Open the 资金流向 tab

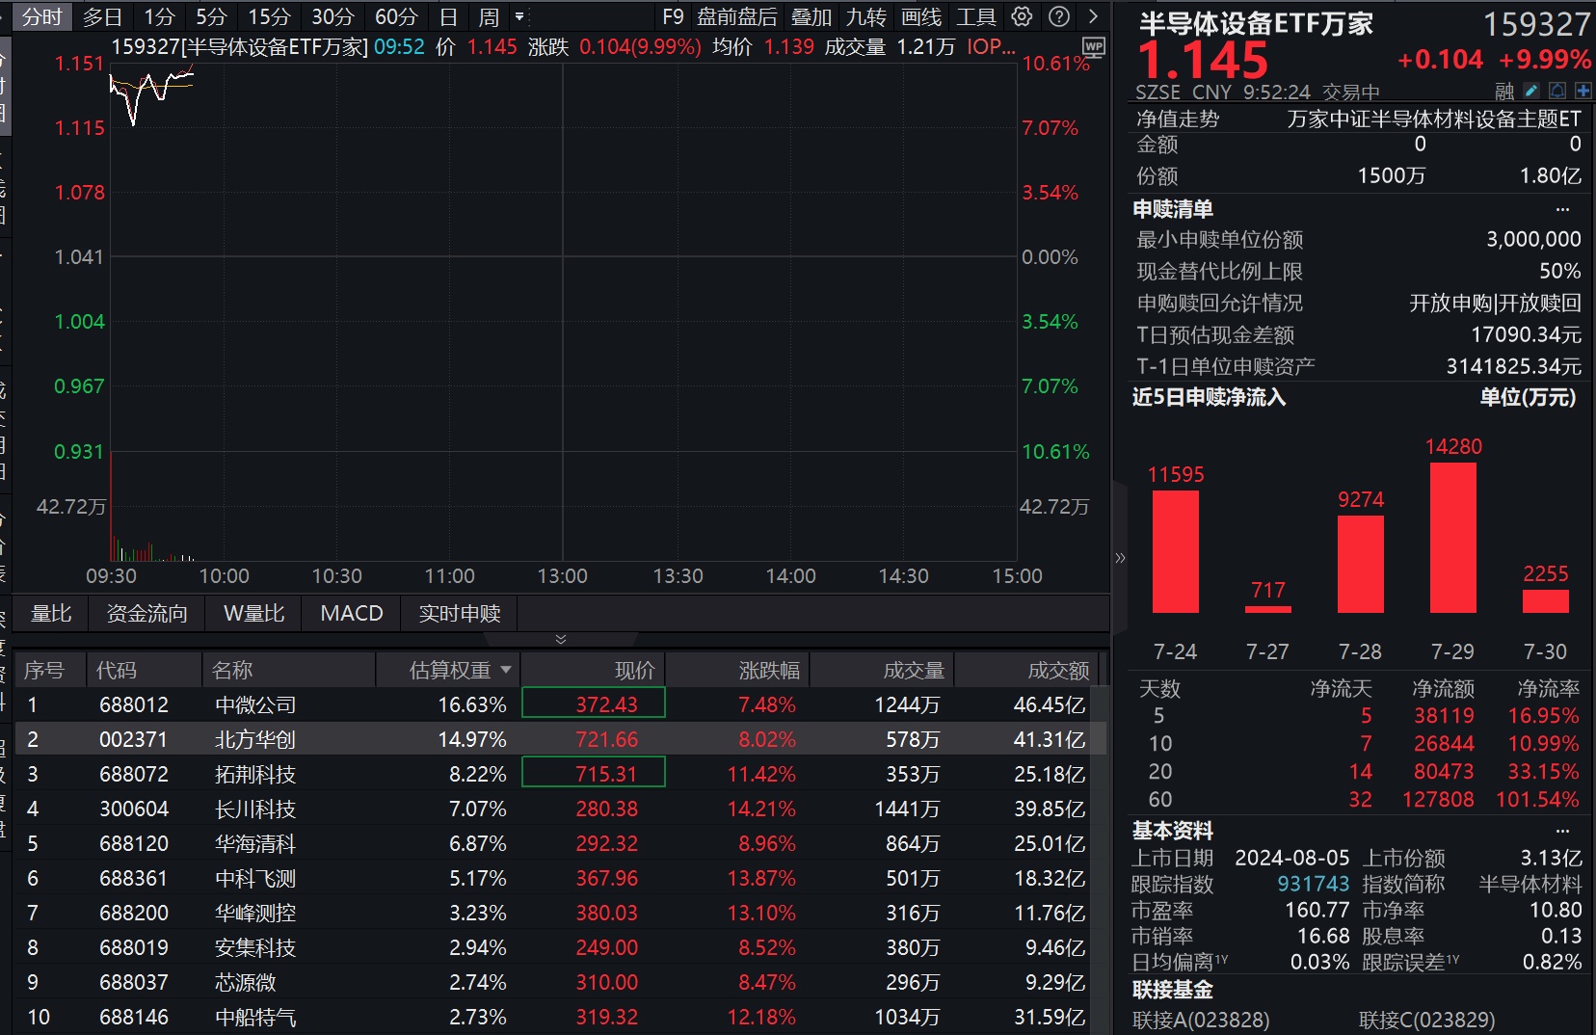(x=146, y=614)
